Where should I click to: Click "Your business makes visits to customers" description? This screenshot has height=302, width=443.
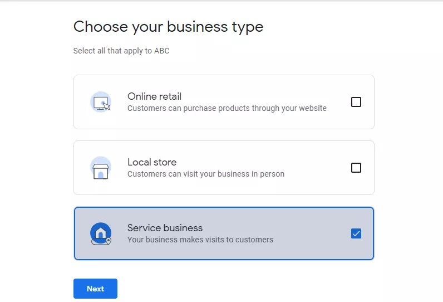click(200, 240)
